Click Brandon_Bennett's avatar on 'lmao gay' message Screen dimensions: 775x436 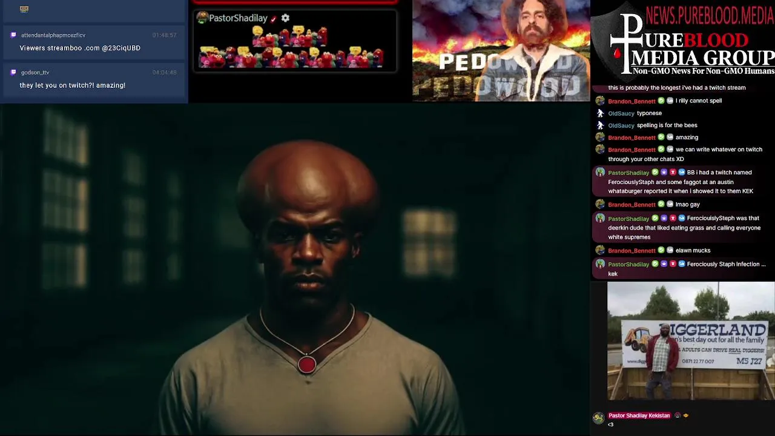(x=600, y=204)
